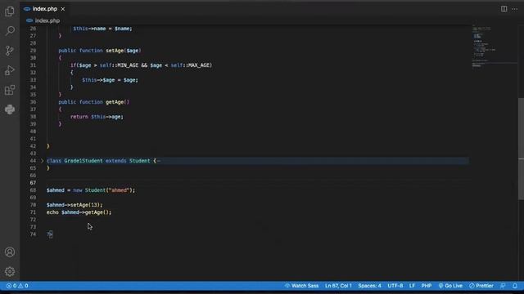Screen dimensions: 524x294
Task: Click line number 44 in gutter
Action: (x=33, y=161)
